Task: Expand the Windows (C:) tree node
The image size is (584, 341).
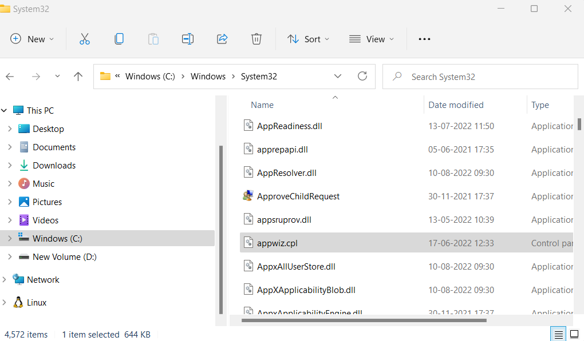Action: [x=10, y=238]
